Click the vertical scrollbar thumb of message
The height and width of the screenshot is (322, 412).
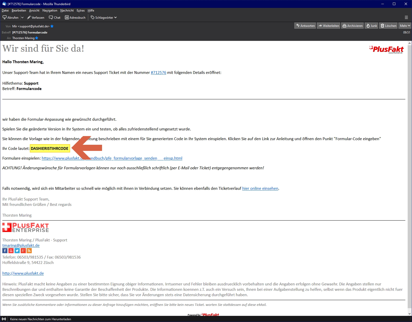pyautogui.click(x=409, y=176)
